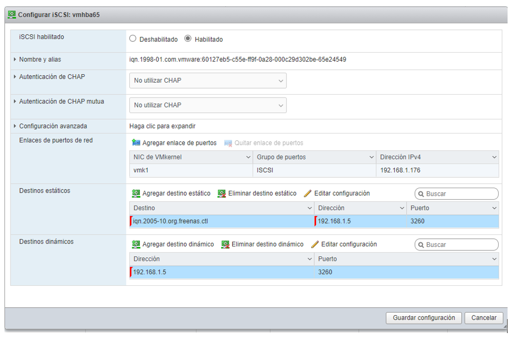Screen dimensions: 519x340
Task: Click the iqn.1998-01.com.vmware initiator name
Action: [238, 59]
